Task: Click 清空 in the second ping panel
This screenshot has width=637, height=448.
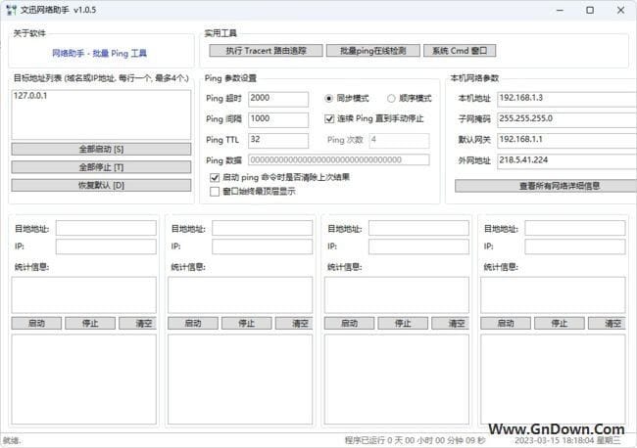Action: click(294, 323)
